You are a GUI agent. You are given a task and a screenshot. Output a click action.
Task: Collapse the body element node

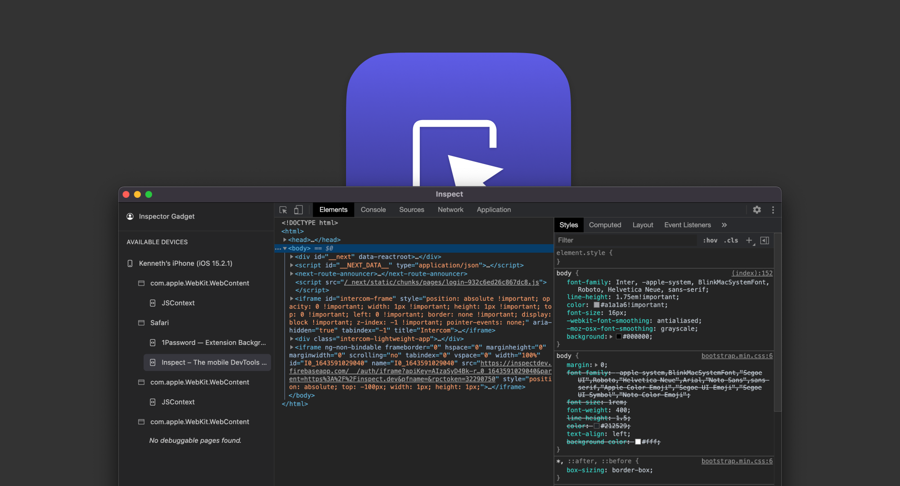[285, 249]
